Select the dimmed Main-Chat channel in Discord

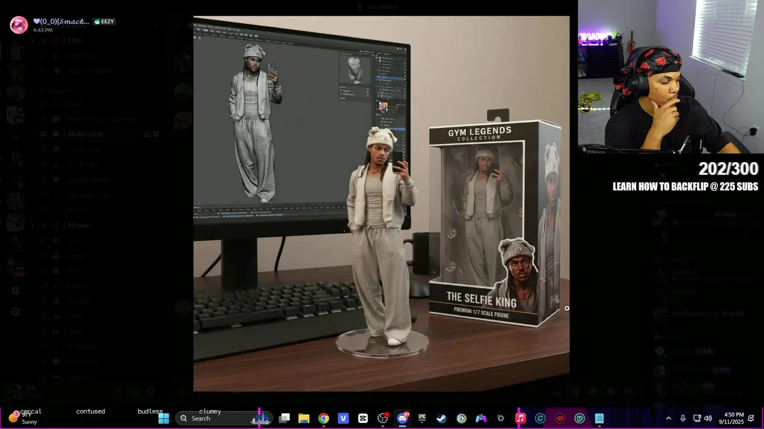click(x=85, y=134)
